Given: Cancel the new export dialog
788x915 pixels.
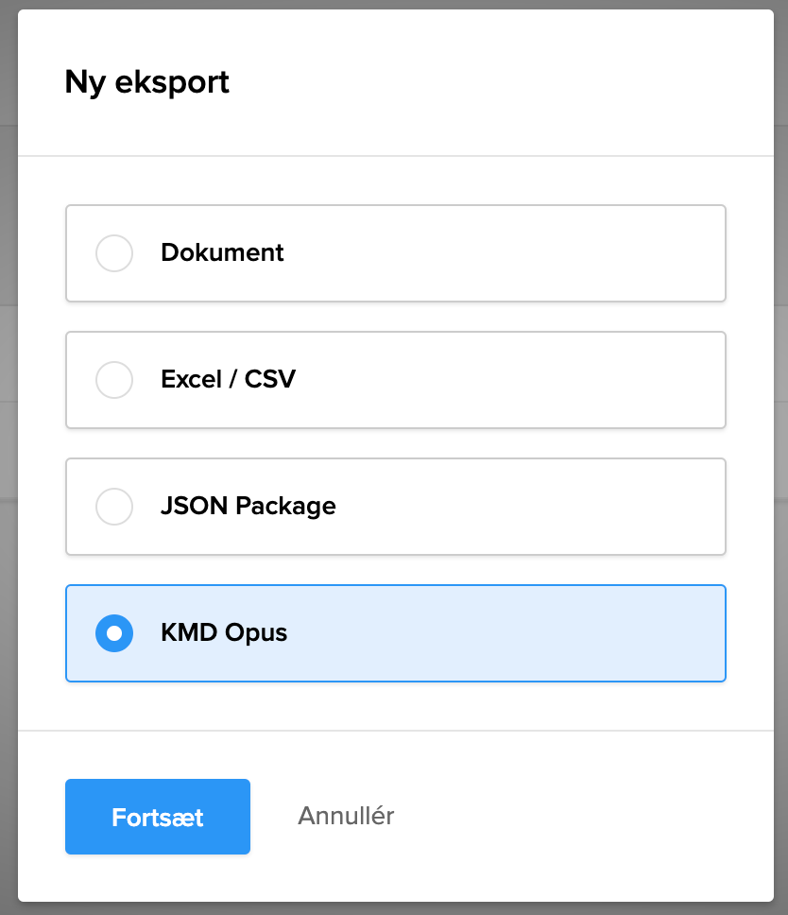Looking at the screenshot, I should tap(346, 816).
